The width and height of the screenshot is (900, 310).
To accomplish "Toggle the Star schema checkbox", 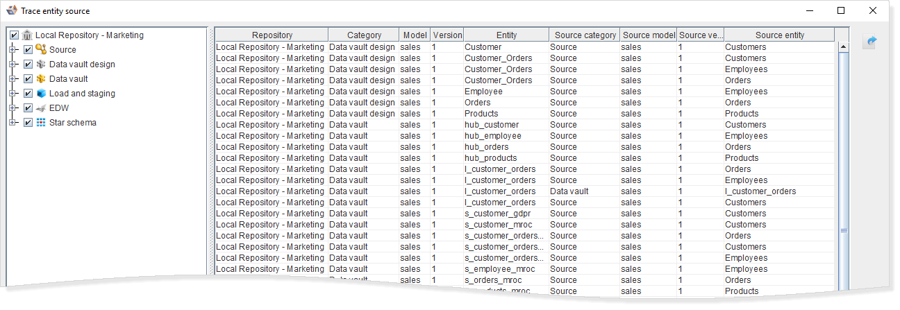I will [28, 123].
